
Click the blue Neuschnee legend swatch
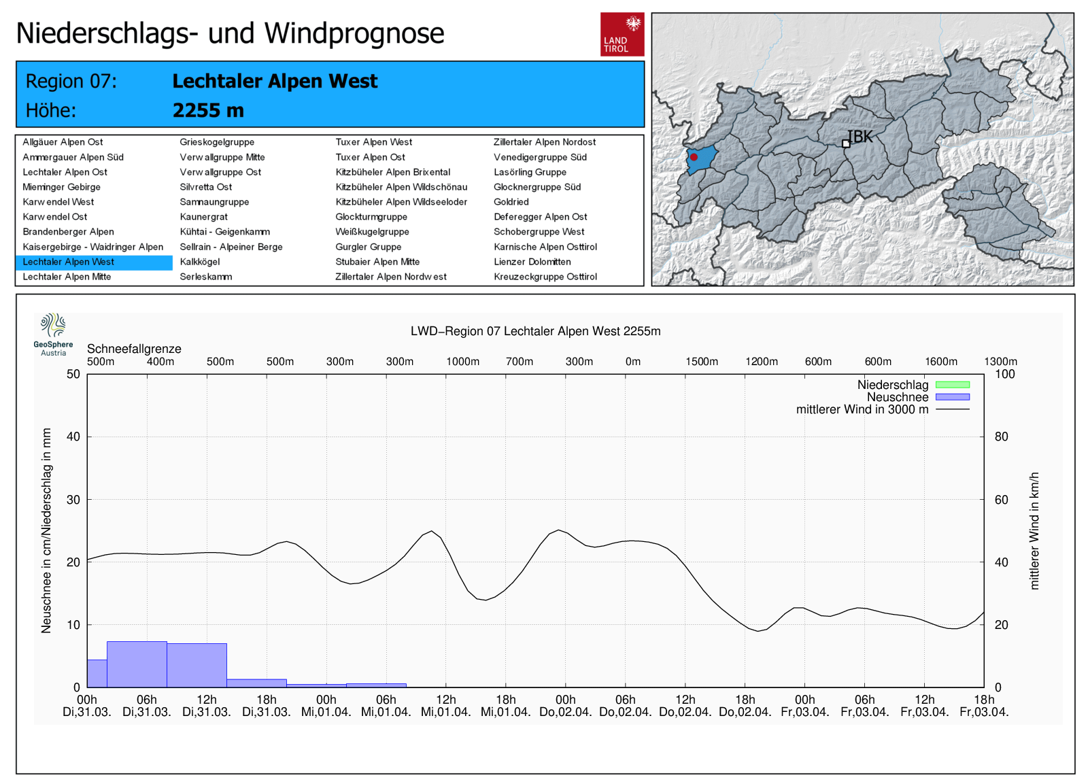point(952,397)
